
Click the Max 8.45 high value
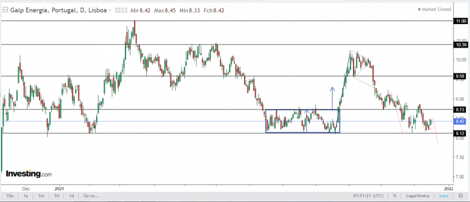[166, 11]
